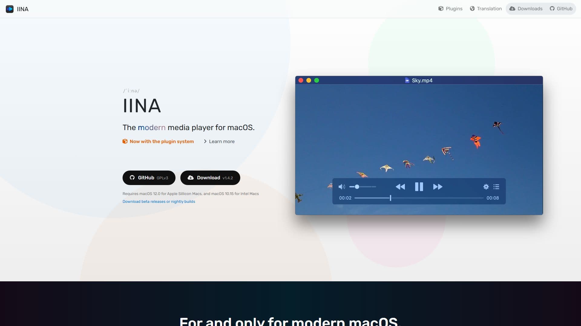
Task: Click the fast-forward button in player
Action: point(438,187)
